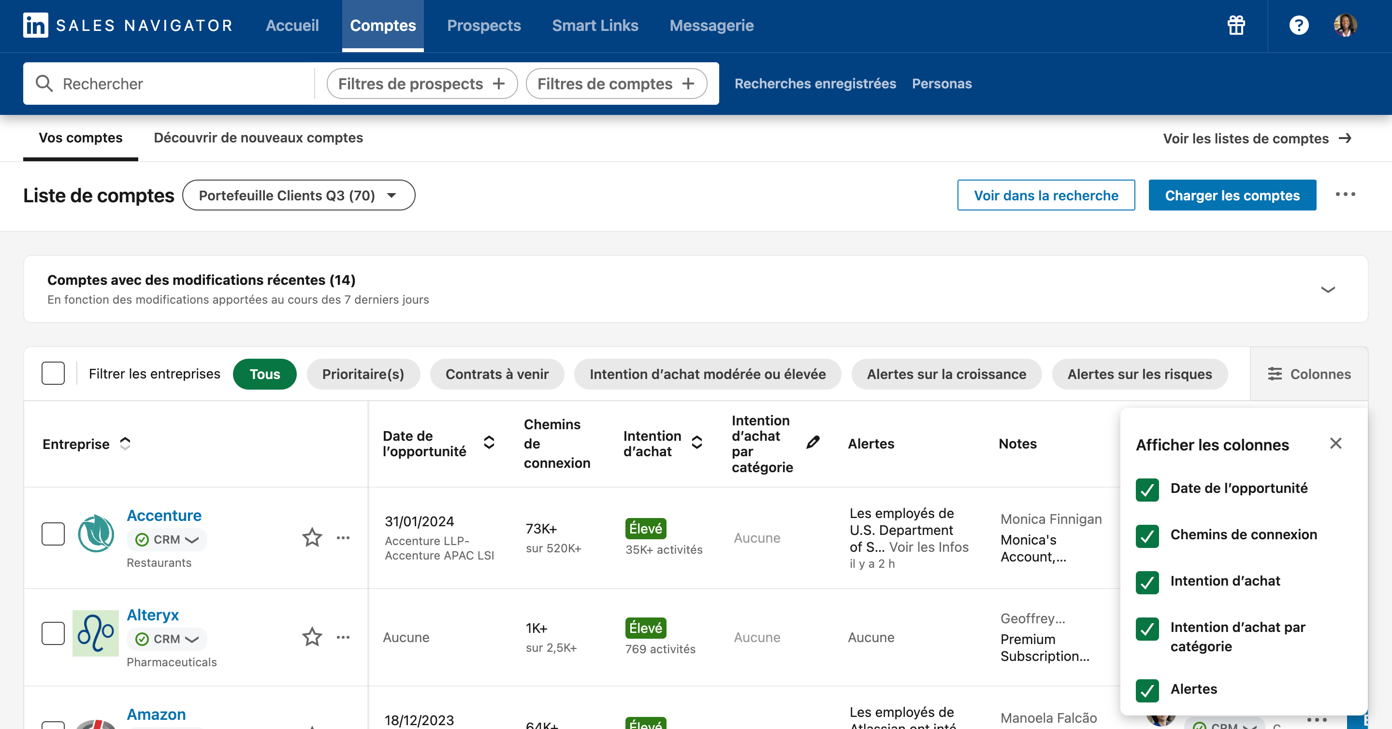
Task: Open three-dot menu for Alteryx row
Action: [343, 637]
